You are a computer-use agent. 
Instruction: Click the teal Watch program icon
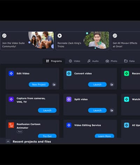coord(126,99)
